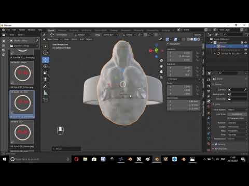
Task: Toggle viewport gizmos button
Action: [x=167, y=39]
